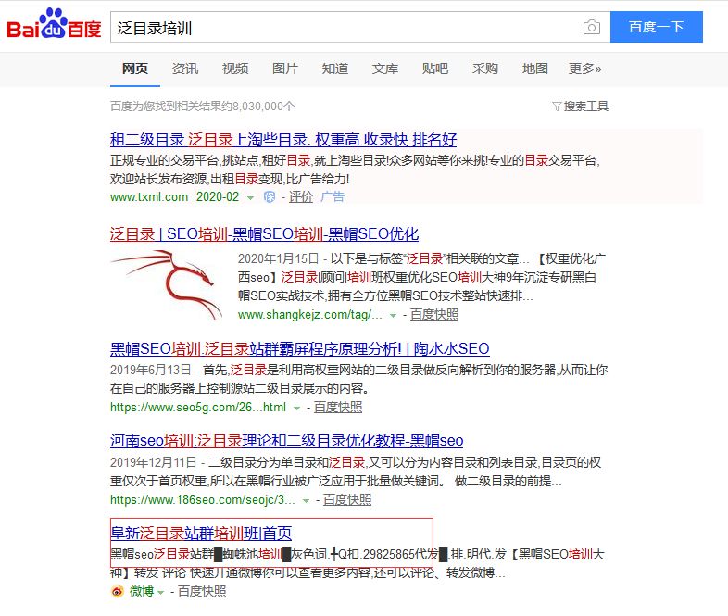
Task: Expand the 更多» menu
Action: (x=585, y=69)
